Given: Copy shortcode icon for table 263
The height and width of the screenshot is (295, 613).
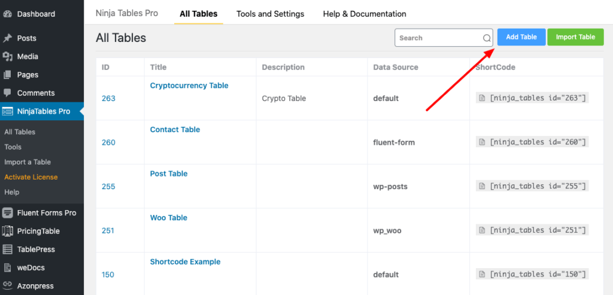Looking at the screenshot, I should coord(481,98).
